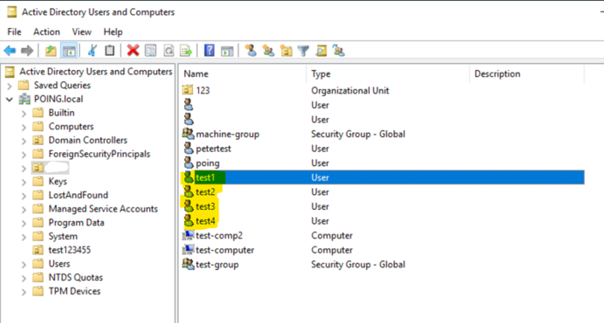Expand the TPM Devices container
Viewport: 604px width, 323px height.
24,292
